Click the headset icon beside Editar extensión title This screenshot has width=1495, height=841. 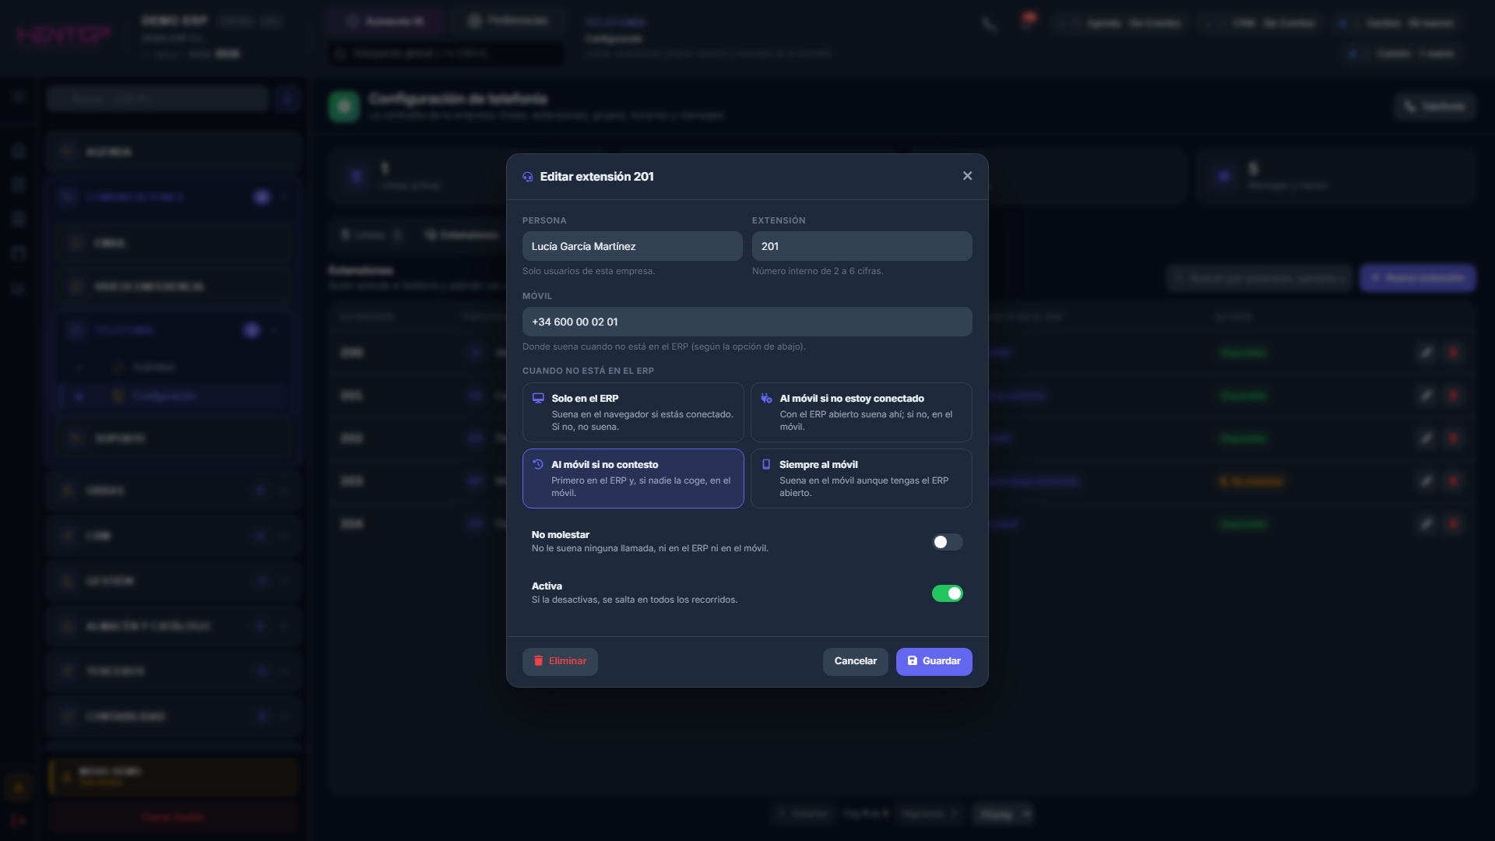(x=528, y=177)
